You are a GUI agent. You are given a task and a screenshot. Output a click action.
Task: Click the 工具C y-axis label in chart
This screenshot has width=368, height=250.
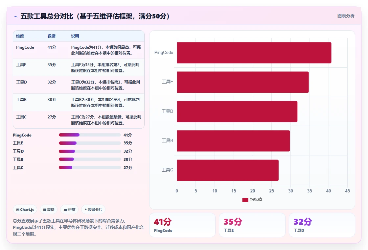[x=167, y=170]
